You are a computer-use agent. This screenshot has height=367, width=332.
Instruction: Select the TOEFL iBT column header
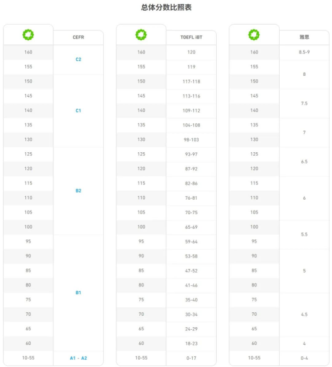[192, 37]
